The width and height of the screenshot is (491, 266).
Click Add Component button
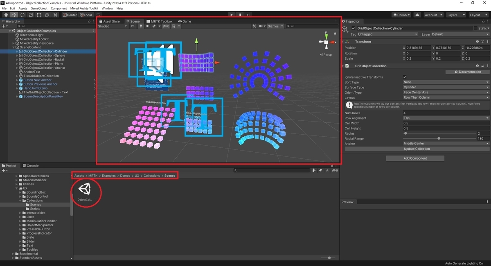pos(415,158)
